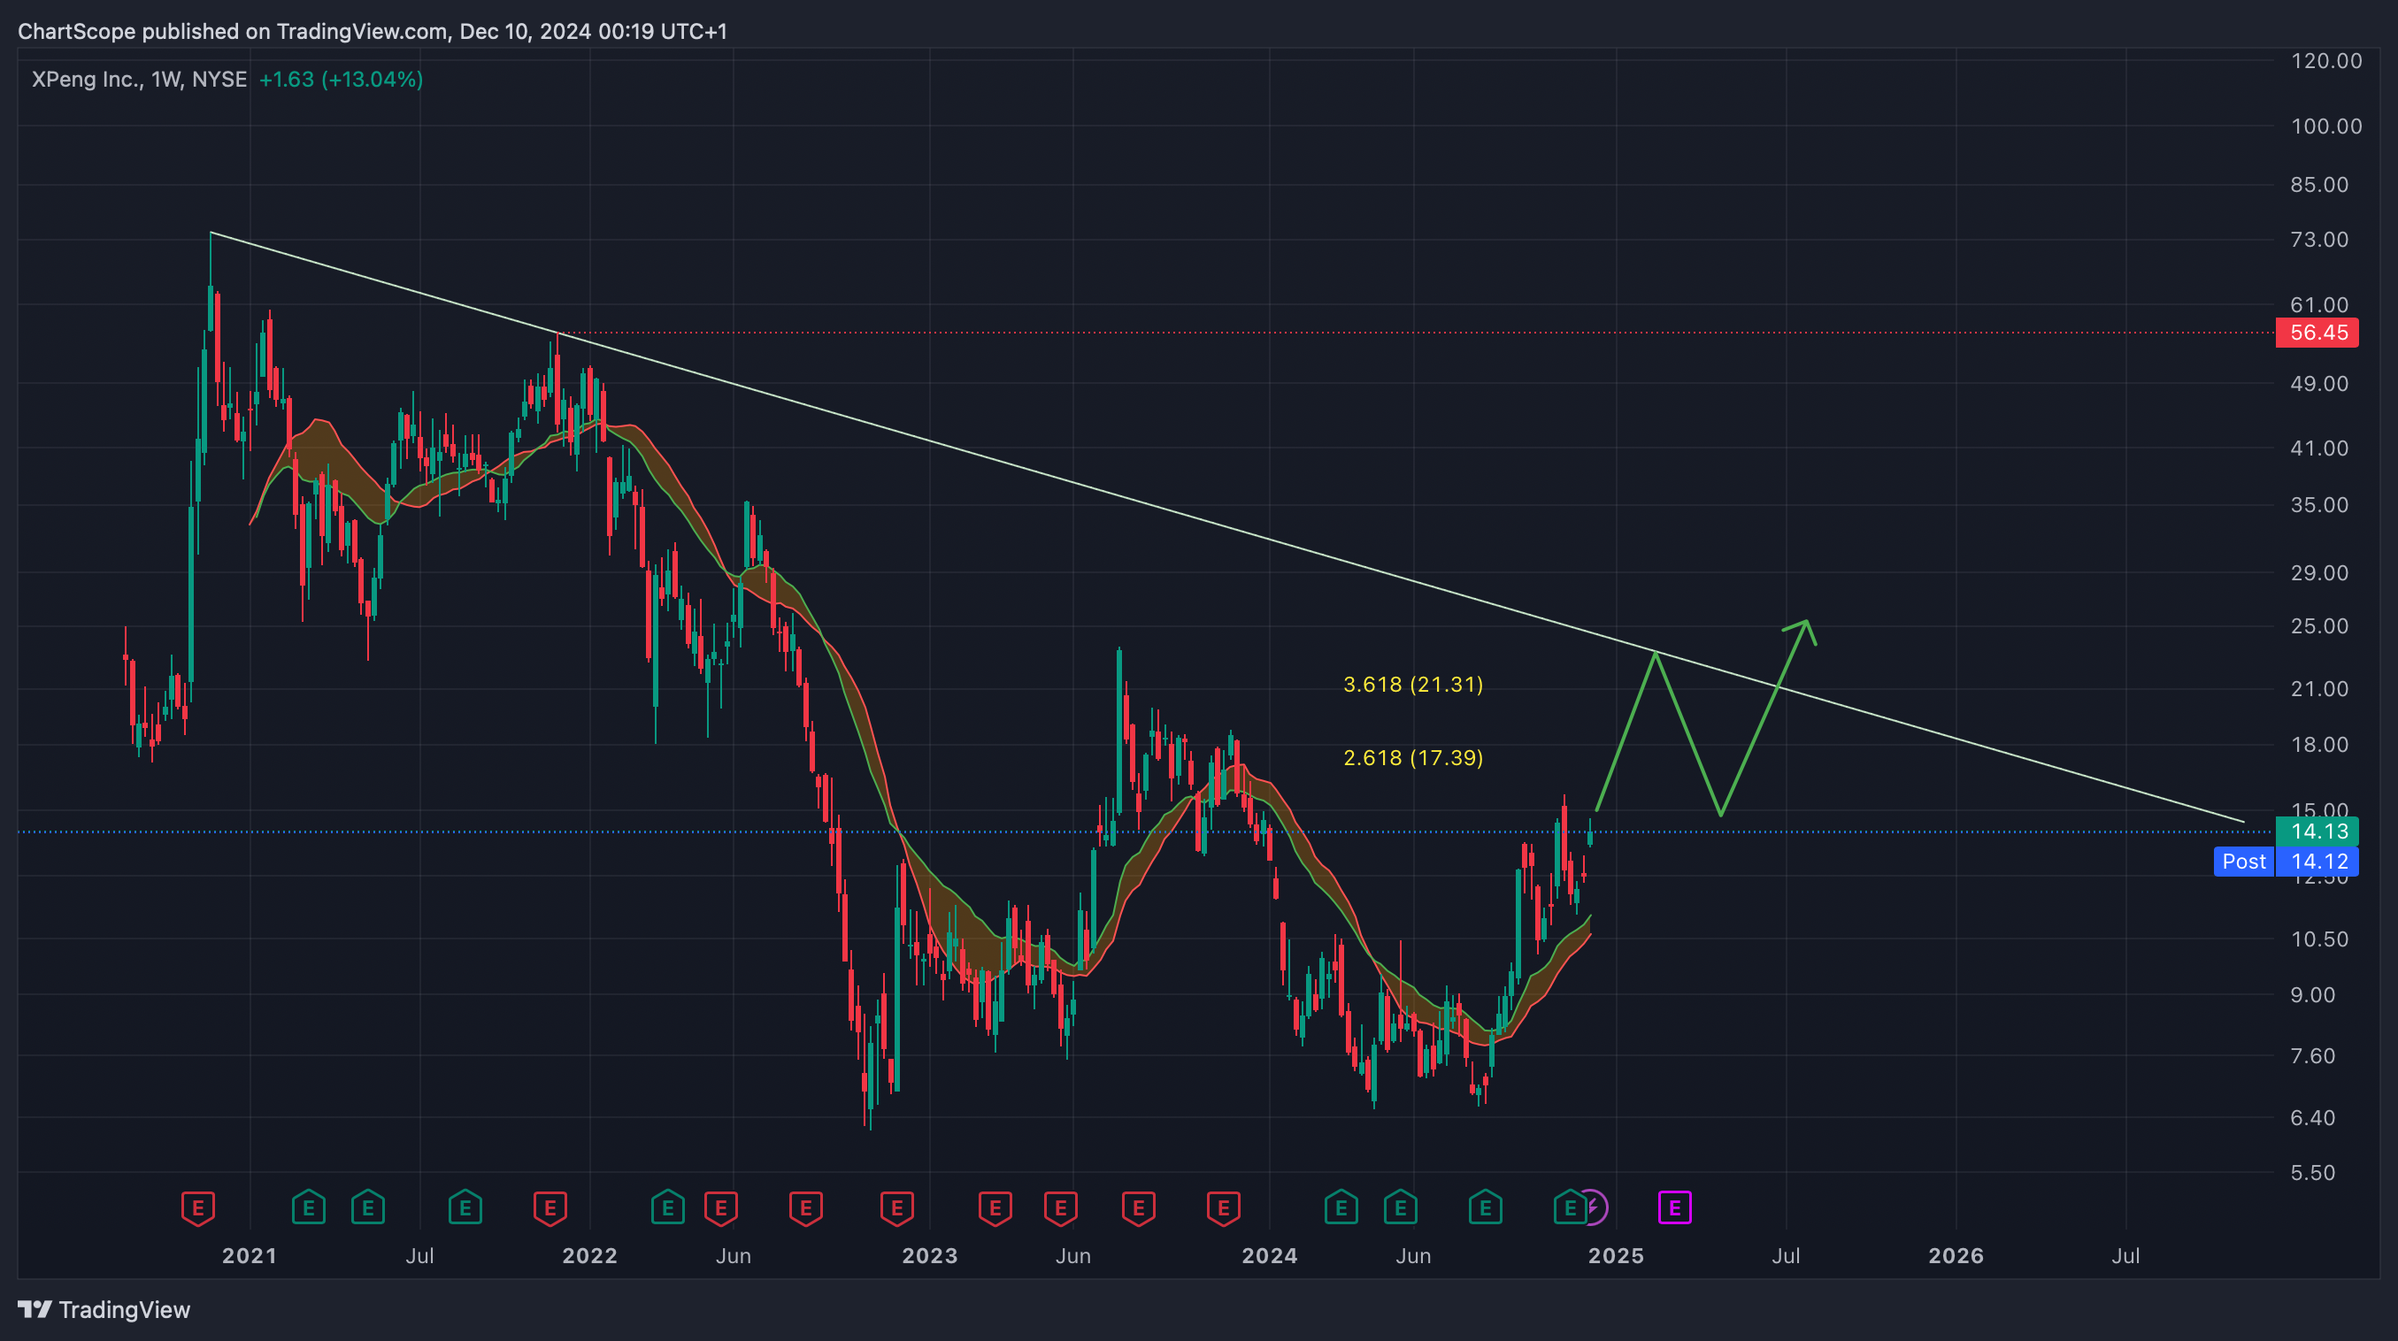
Task: Click green earnings marker right of Jul 2021
Action: [465, 1208]
